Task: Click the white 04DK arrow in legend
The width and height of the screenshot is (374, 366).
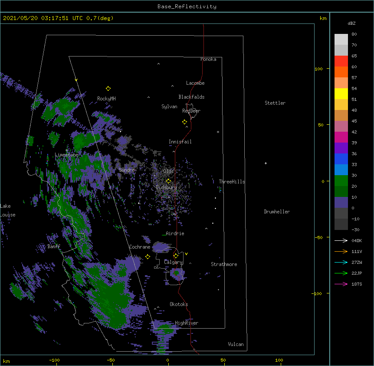Action: (341, 240)
